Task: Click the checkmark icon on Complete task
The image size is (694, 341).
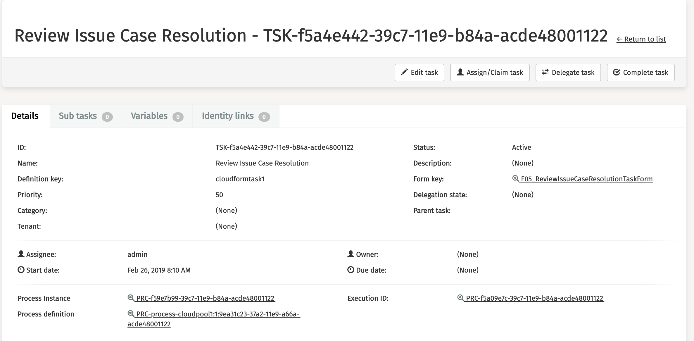Action: point(617,72)
